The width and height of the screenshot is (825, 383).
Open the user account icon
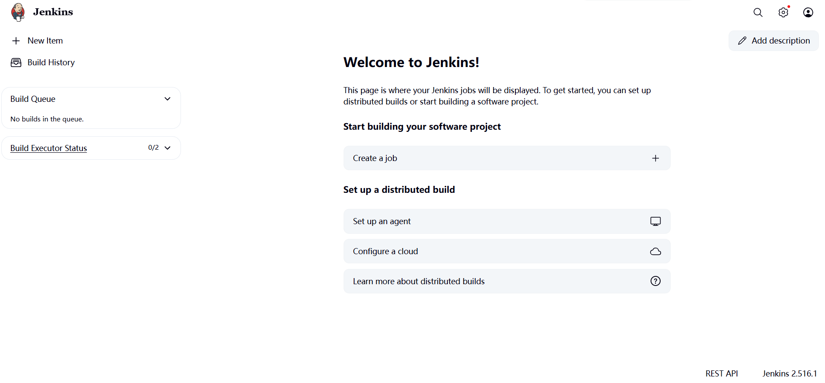[808, 13]
